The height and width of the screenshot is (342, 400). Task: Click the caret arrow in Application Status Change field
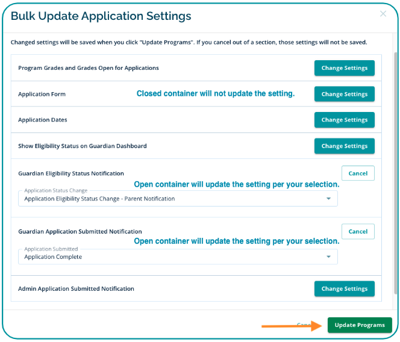328,199
